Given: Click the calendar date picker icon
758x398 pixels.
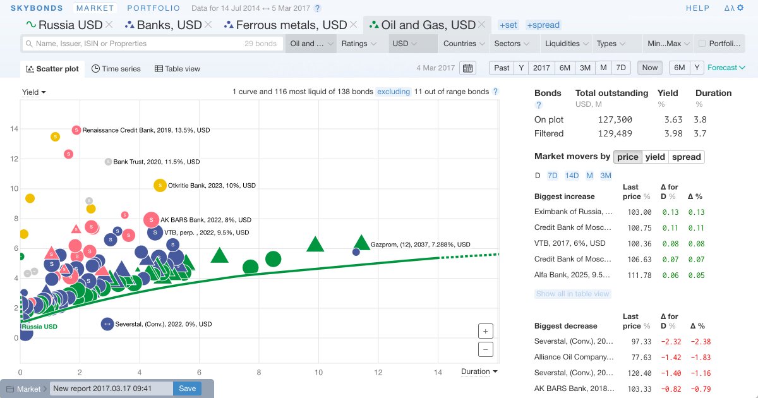Looking at the screenshot, I should click(x=468, y=68).
